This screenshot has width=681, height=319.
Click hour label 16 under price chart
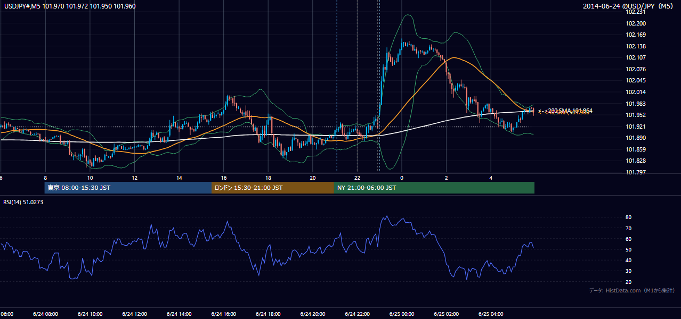click(x=224, y=178)
